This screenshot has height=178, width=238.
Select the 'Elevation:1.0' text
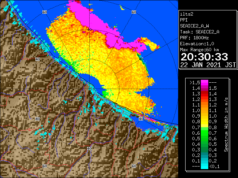(197, 44)
